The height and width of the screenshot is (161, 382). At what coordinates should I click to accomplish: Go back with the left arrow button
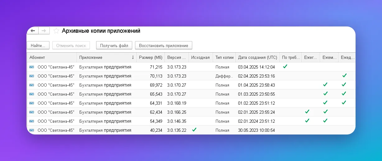point(33,31)
